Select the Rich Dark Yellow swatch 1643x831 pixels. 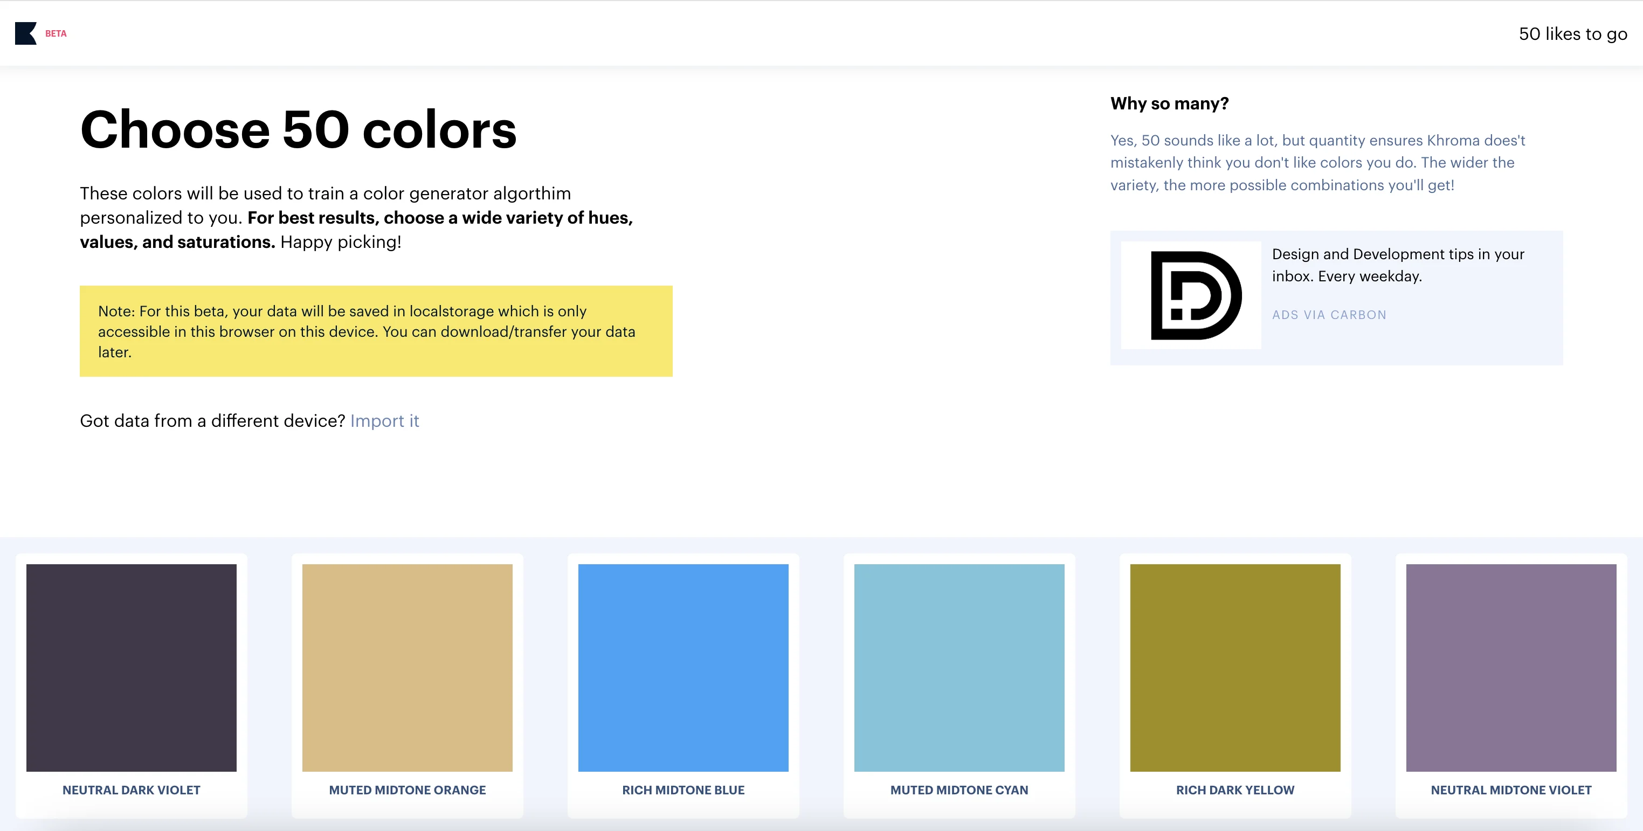pos(1235,667)
